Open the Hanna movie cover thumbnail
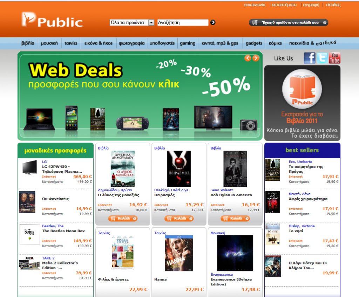The width and height of the screenshot is (359, 297). coord(179,253)
